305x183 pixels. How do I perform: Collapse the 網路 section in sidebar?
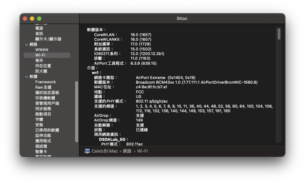coord(27,45)
